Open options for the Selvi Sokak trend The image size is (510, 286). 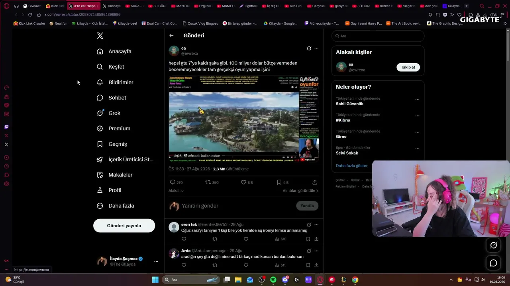click(417, 149)
